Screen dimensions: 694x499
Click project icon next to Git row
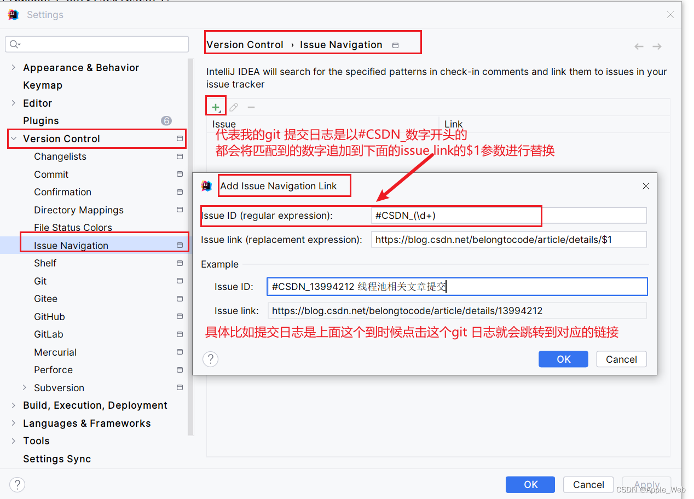180,281
